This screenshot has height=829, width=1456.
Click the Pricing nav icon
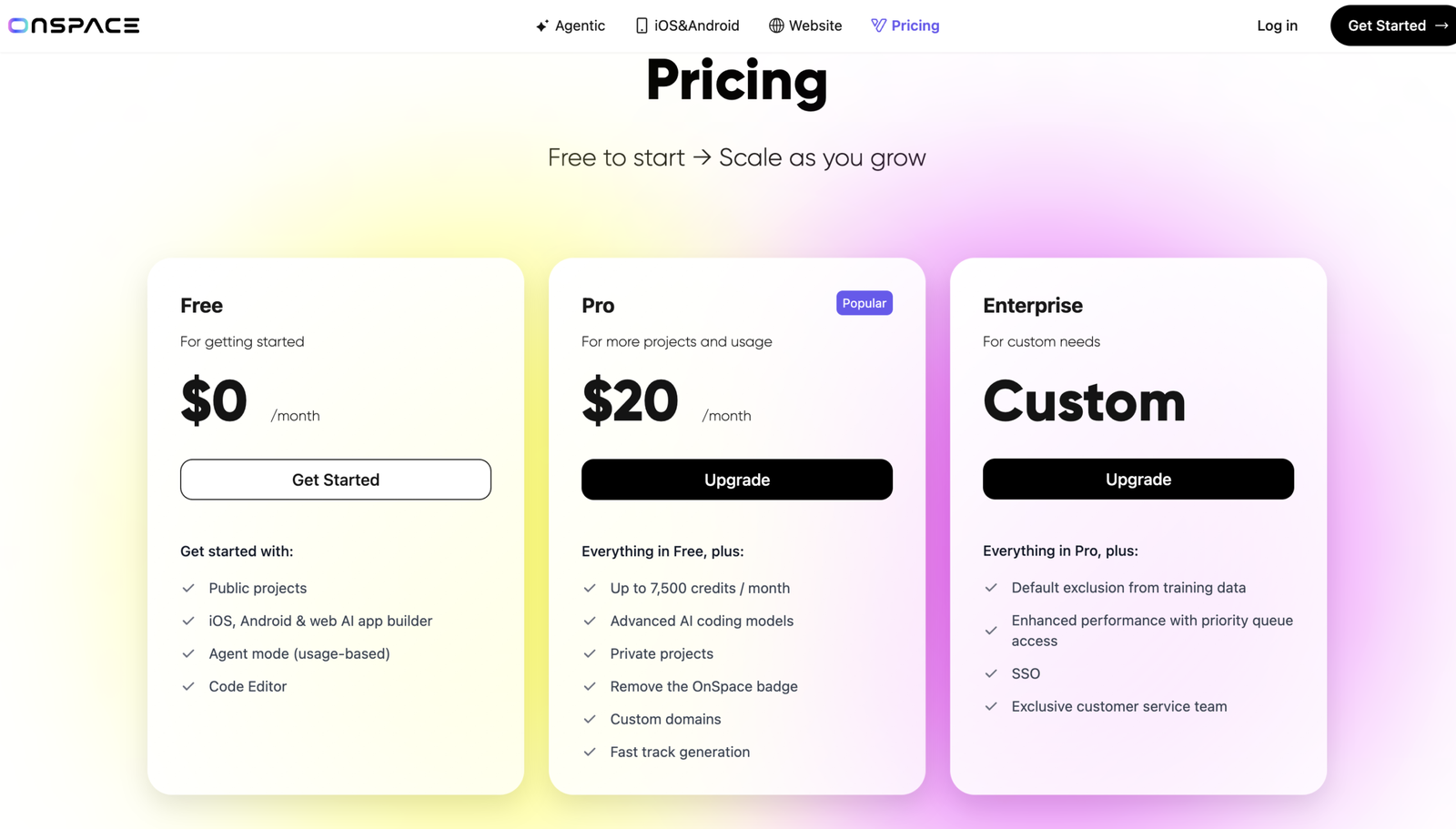(x=878, y=25)
